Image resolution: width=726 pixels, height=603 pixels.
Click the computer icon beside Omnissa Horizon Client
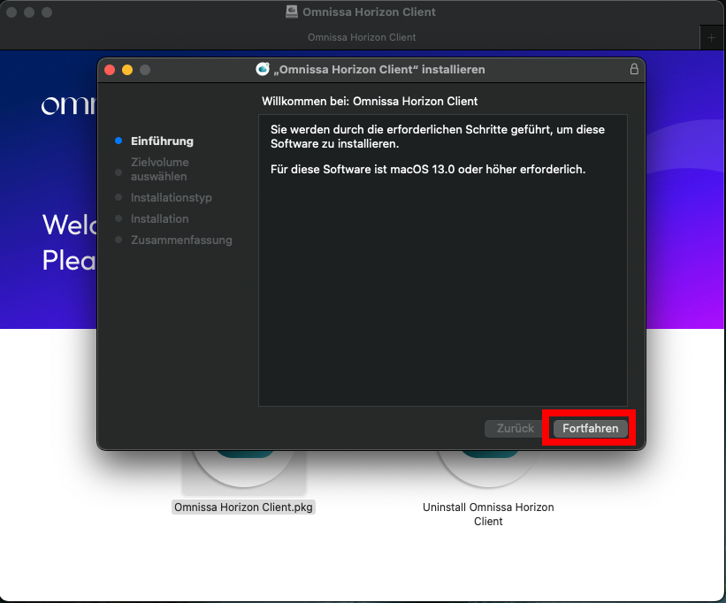tap(290, 11)
